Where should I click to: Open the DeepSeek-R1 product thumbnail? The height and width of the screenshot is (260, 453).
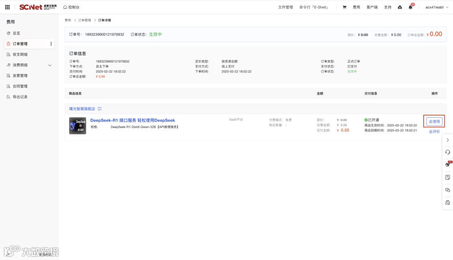click(78, 126)
